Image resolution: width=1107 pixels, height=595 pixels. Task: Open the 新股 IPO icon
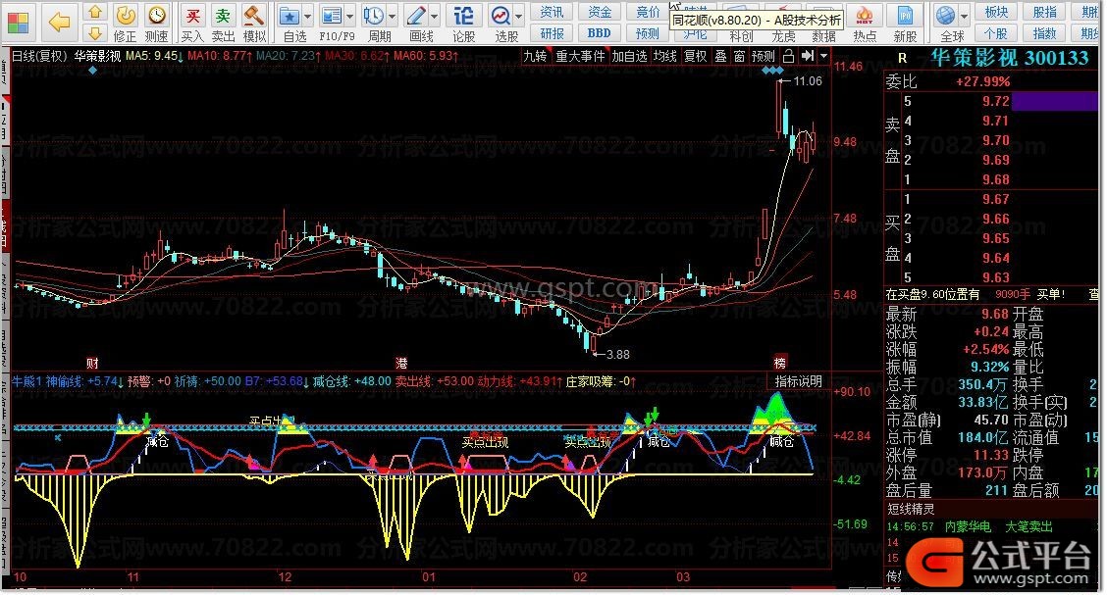pyautogui.click(x=905, y=16)
